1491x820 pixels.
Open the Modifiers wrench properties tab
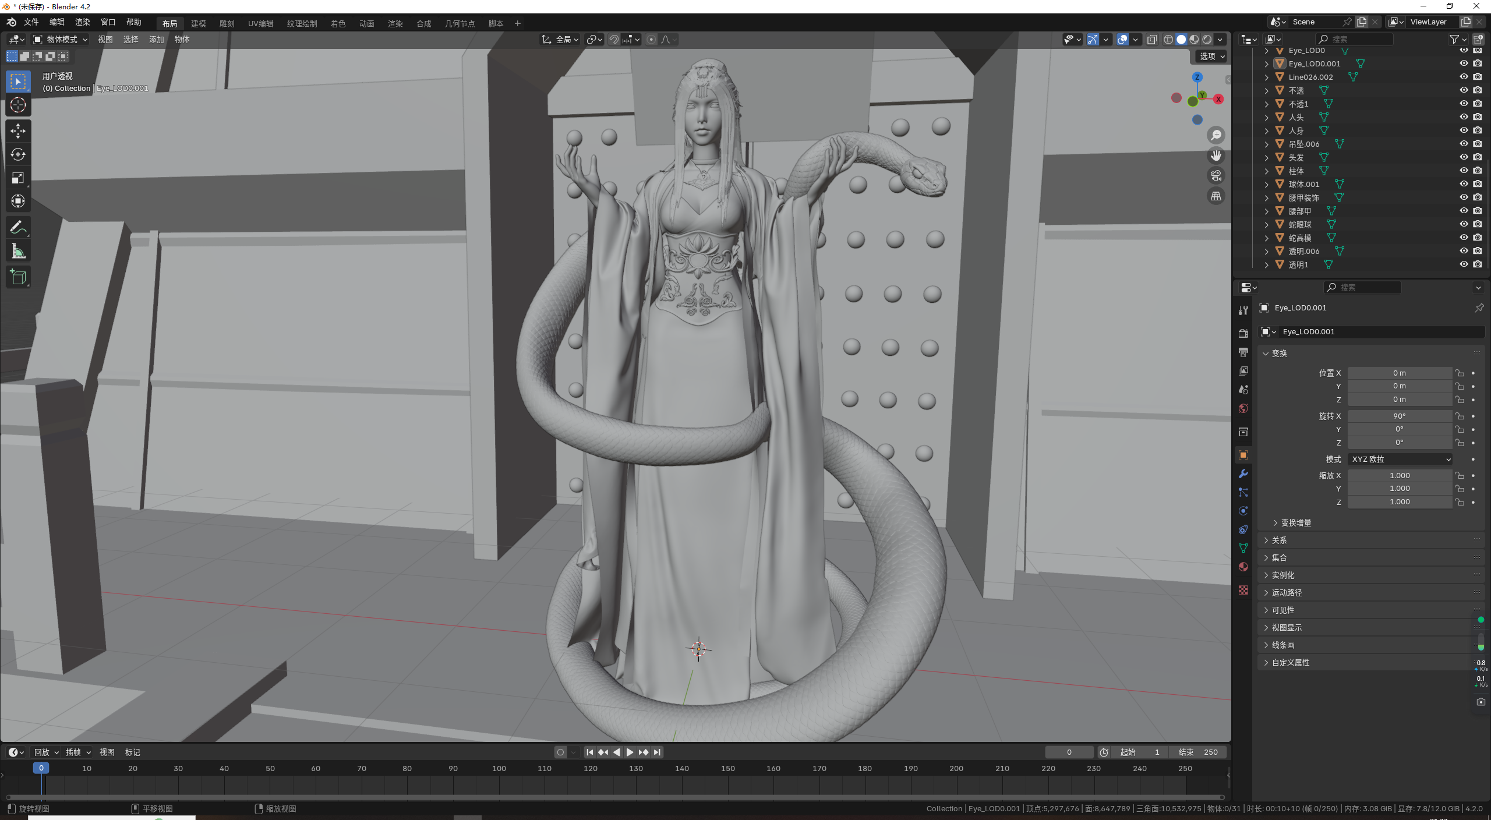[1243, 474]
